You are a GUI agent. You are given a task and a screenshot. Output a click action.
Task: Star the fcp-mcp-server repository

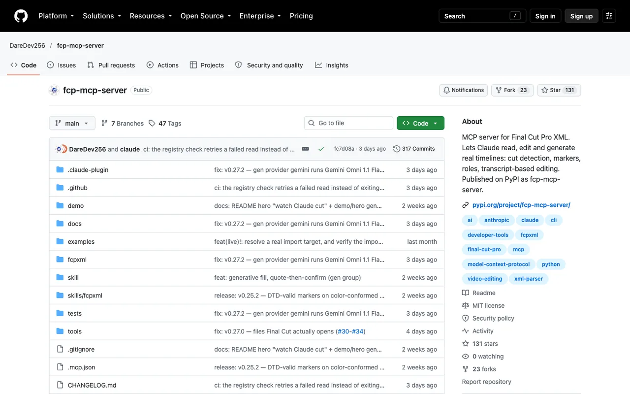(559, 90)
